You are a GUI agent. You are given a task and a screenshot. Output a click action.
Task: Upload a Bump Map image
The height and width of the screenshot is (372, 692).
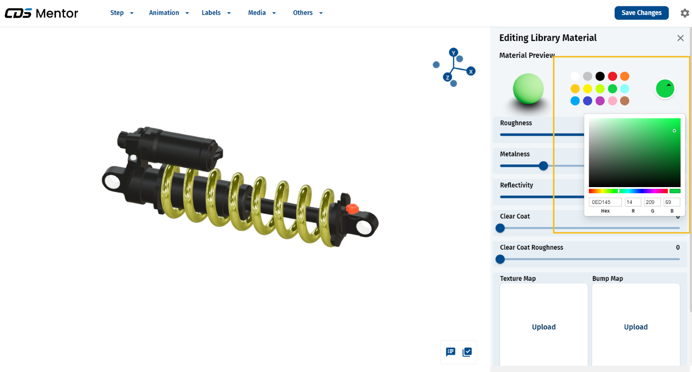[x=636, y=327]
